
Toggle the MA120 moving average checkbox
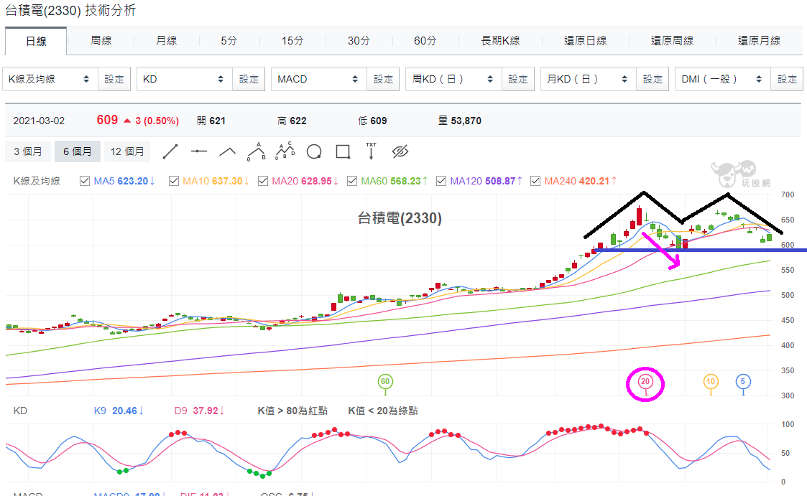click(x=441, y=181)
